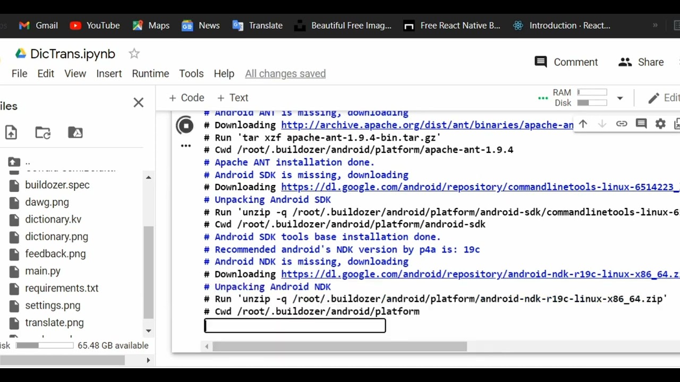Click file list scroll down arrow
Viewport: 680px width, 382px height.
point(148,331)
